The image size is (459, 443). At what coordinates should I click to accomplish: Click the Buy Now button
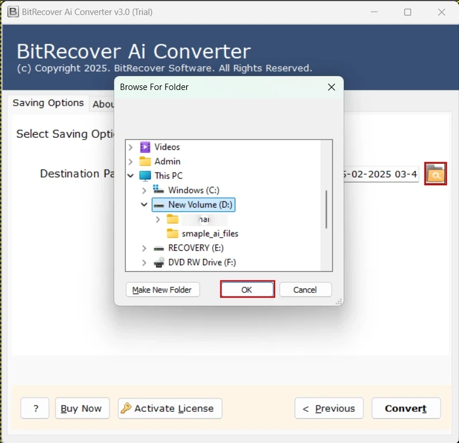click(82, 408)
